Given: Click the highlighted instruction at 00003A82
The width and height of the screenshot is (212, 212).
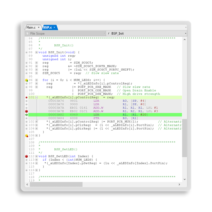Looking at the screenshot, I should pos(105,115).
